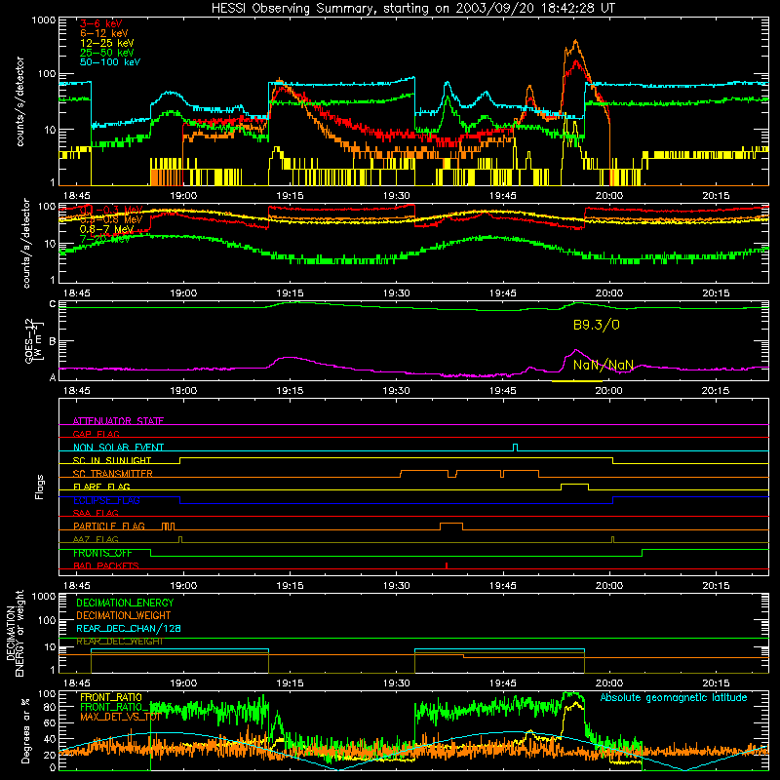
Task: Select the SC_IN_SUNLIGHT flag label
Action: [x=112, y=460]
